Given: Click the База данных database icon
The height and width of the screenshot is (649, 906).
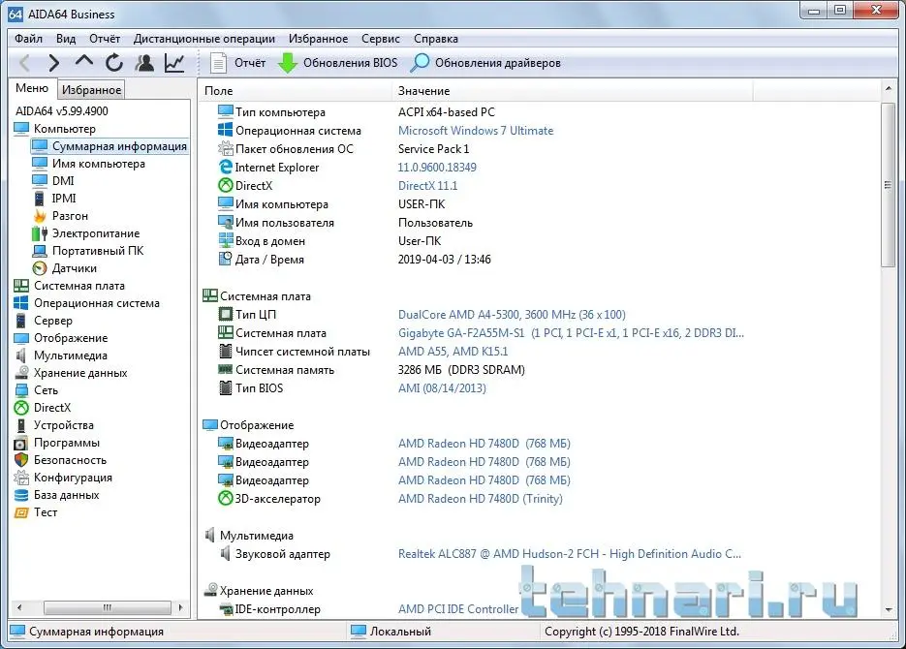Looking at the screenshot, I should (21, 495).
